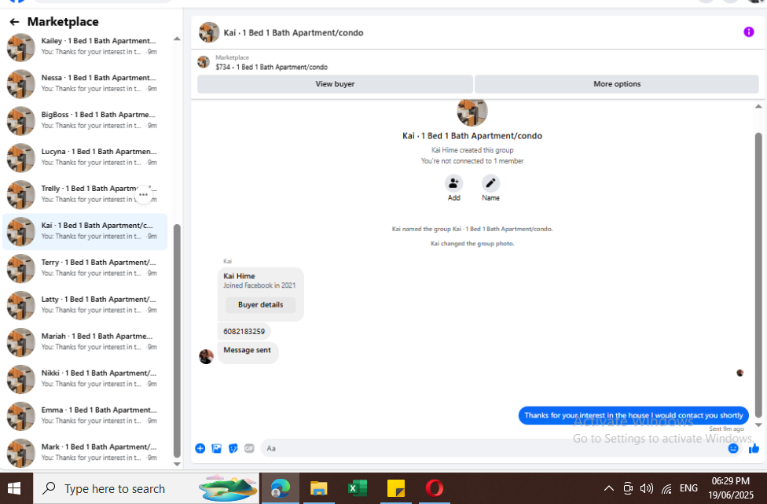The image size is (767, 504).
Task: Open Mariah's conversation
Action: click(85, 342)
